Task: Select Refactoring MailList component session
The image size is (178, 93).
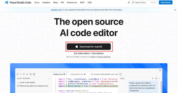Action: (33, 86)
